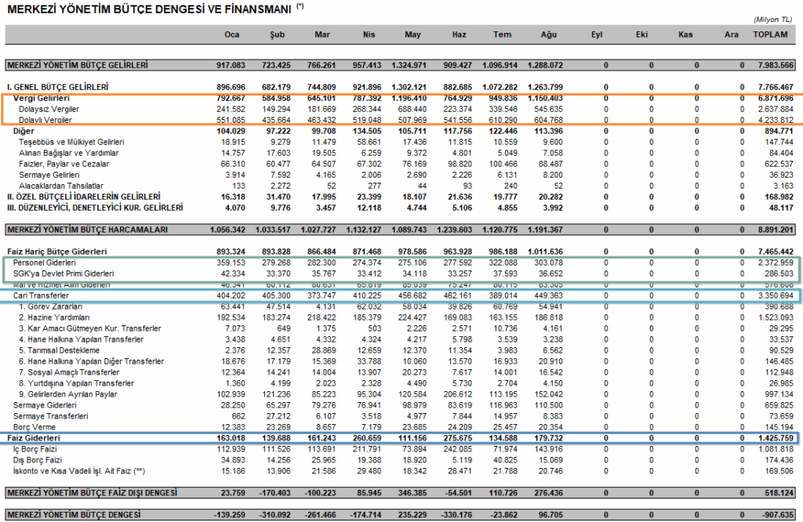Click the Faiz Giderleri row label

[x=33, y=437]
